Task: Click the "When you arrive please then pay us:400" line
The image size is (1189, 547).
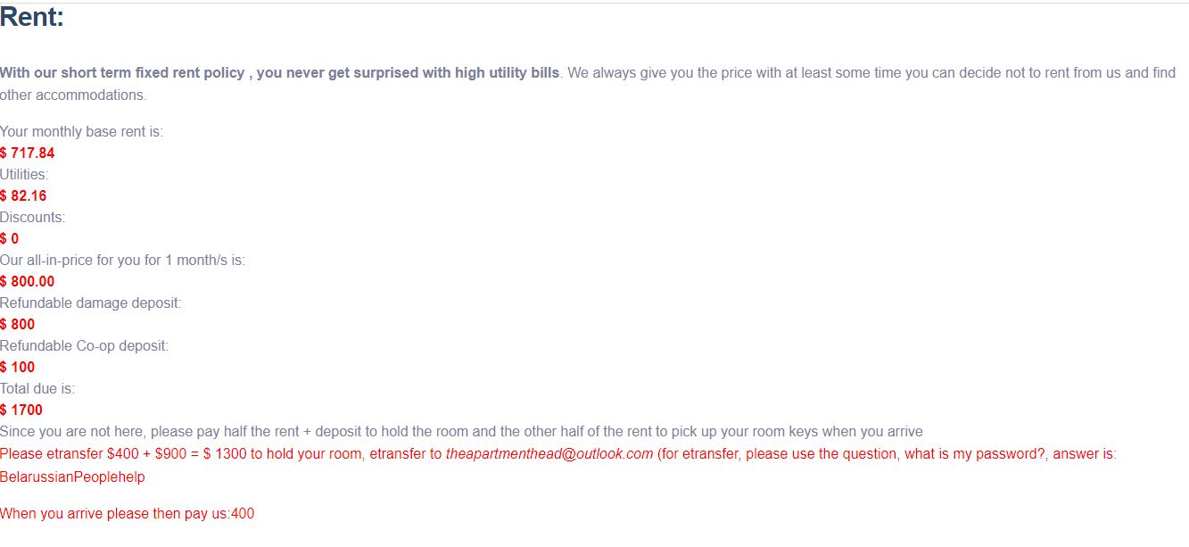Action: click(127, 514)
